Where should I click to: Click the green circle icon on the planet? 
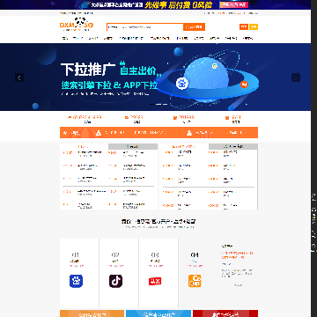pos(215,66)
